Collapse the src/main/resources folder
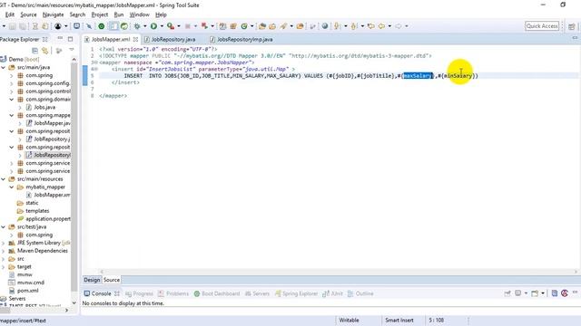 point(4,179)
